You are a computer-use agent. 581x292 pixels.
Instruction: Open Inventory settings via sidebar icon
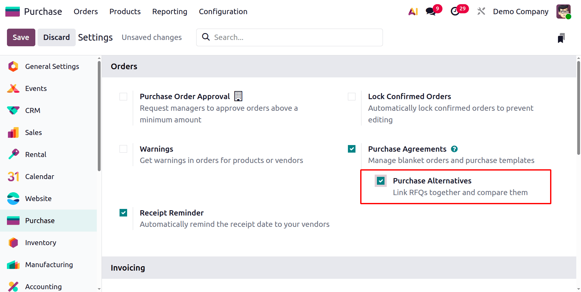(x=13, y=243)
